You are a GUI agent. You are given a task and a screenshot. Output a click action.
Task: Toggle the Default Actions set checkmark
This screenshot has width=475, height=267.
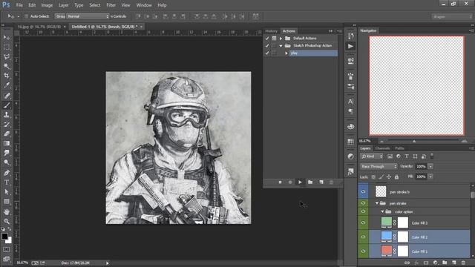click(x=267, y=39)
